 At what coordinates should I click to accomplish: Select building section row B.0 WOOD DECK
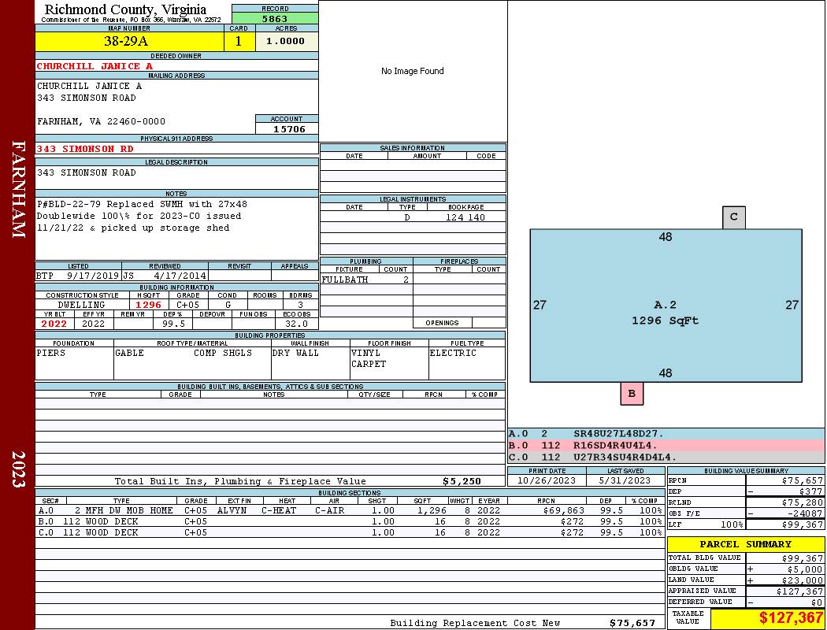click(349, 521)
